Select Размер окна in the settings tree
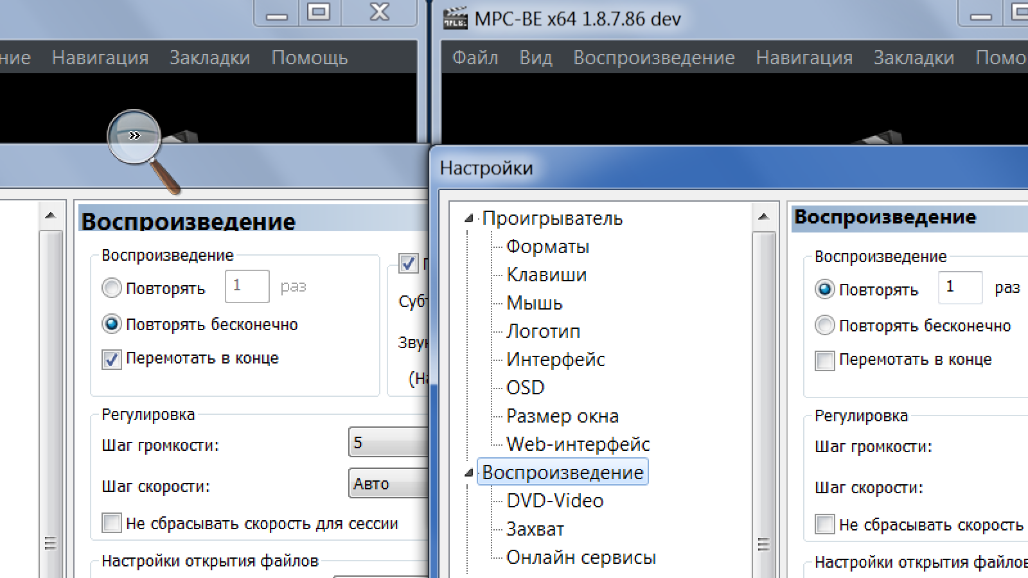The height and width of the screenshot is (578, 1028). [x=562, y=416]
